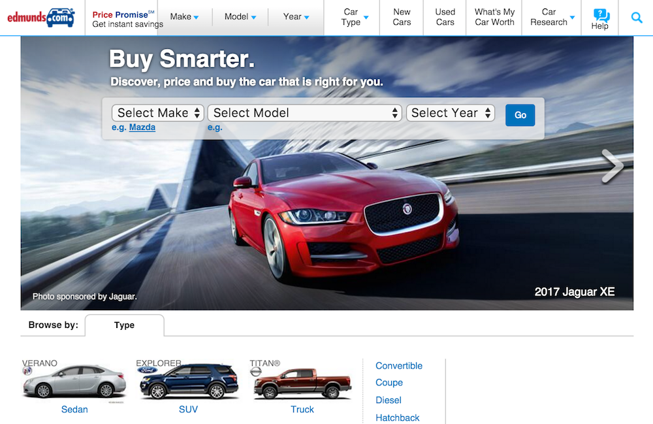The image size is (653, 424).
Task: Follow the Mazda example link
Action: (x=142, y=127)
